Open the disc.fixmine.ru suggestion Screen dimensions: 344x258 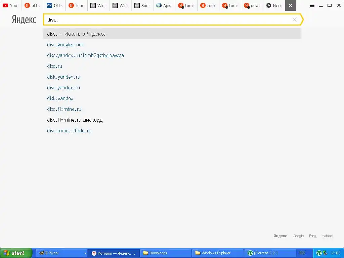coord(64,109)
